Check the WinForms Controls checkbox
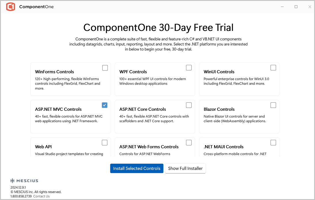Image resolution: width=315 pixels, height=200 pixels. (105, 68)
